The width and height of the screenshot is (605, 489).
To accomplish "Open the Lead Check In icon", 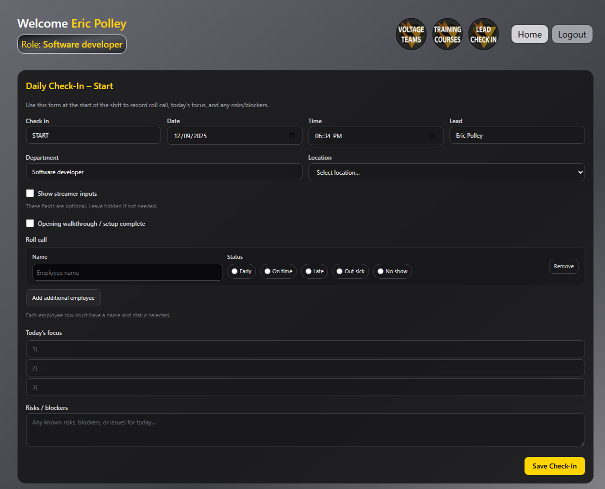I will 483,34.
